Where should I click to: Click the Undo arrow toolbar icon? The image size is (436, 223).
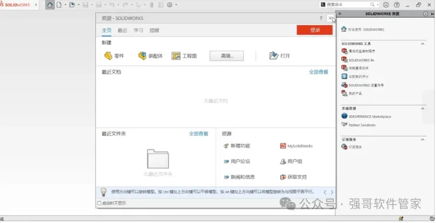(112, 5)
